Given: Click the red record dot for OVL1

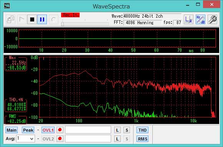Looking at the screenshot, I should [60, 130].
